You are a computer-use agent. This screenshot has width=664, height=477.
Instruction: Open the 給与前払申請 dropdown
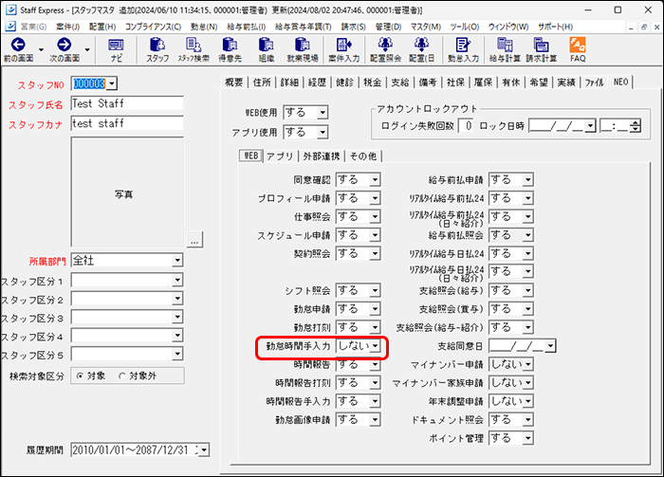pyautogui.click(x=527, y=180)
